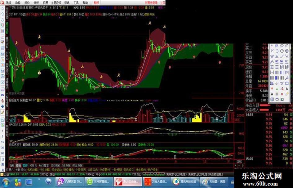Click the 上证 index in status bar
Image resolution: width=293 pixels, height=188 pixels.
pyautogui.click(x=6, y=174)
